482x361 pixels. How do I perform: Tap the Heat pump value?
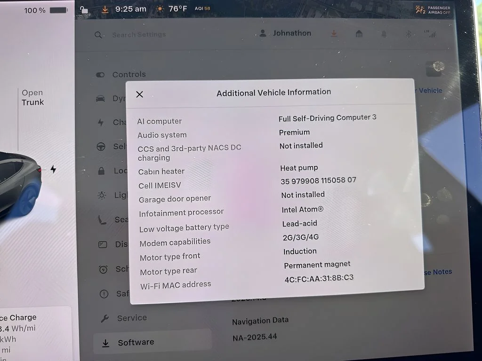(299, 168)
